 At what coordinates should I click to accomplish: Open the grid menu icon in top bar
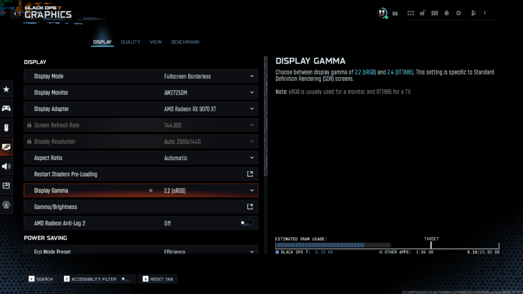(x=411, y=13)
